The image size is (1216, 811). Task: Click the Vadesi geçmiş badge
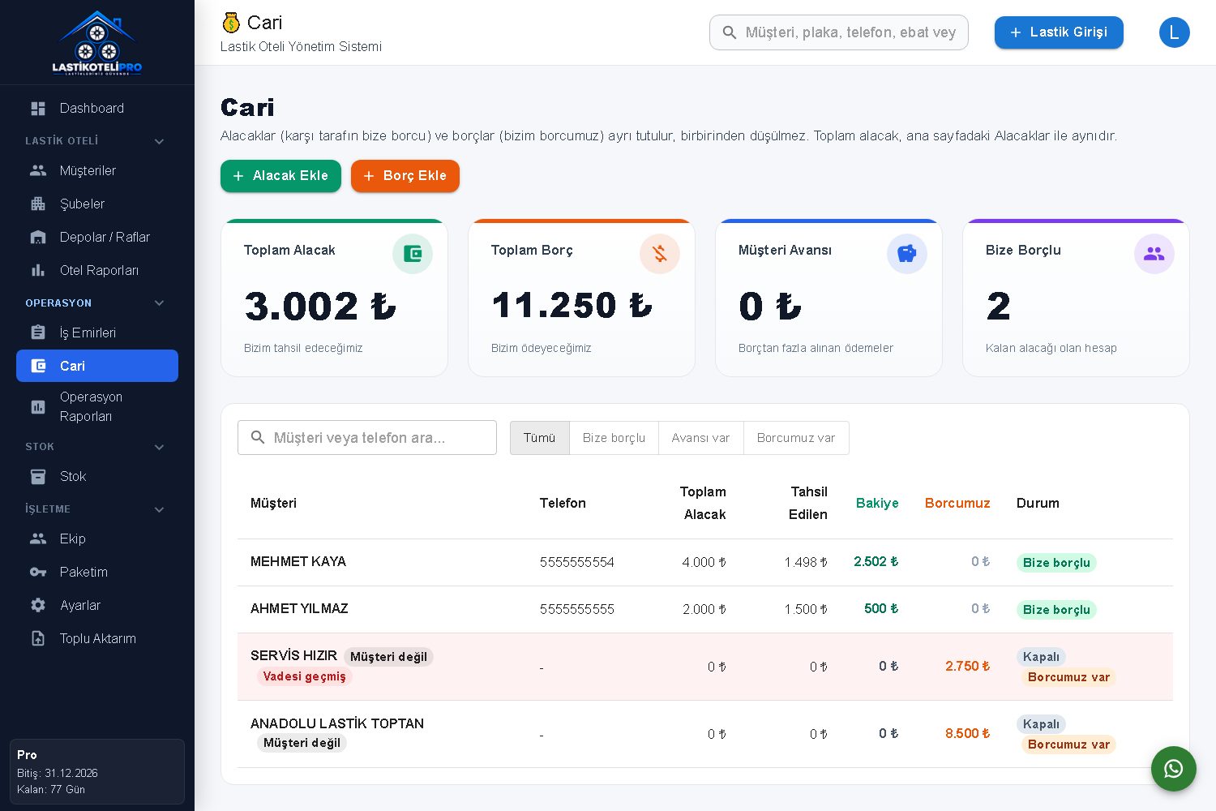coord(305,676)
